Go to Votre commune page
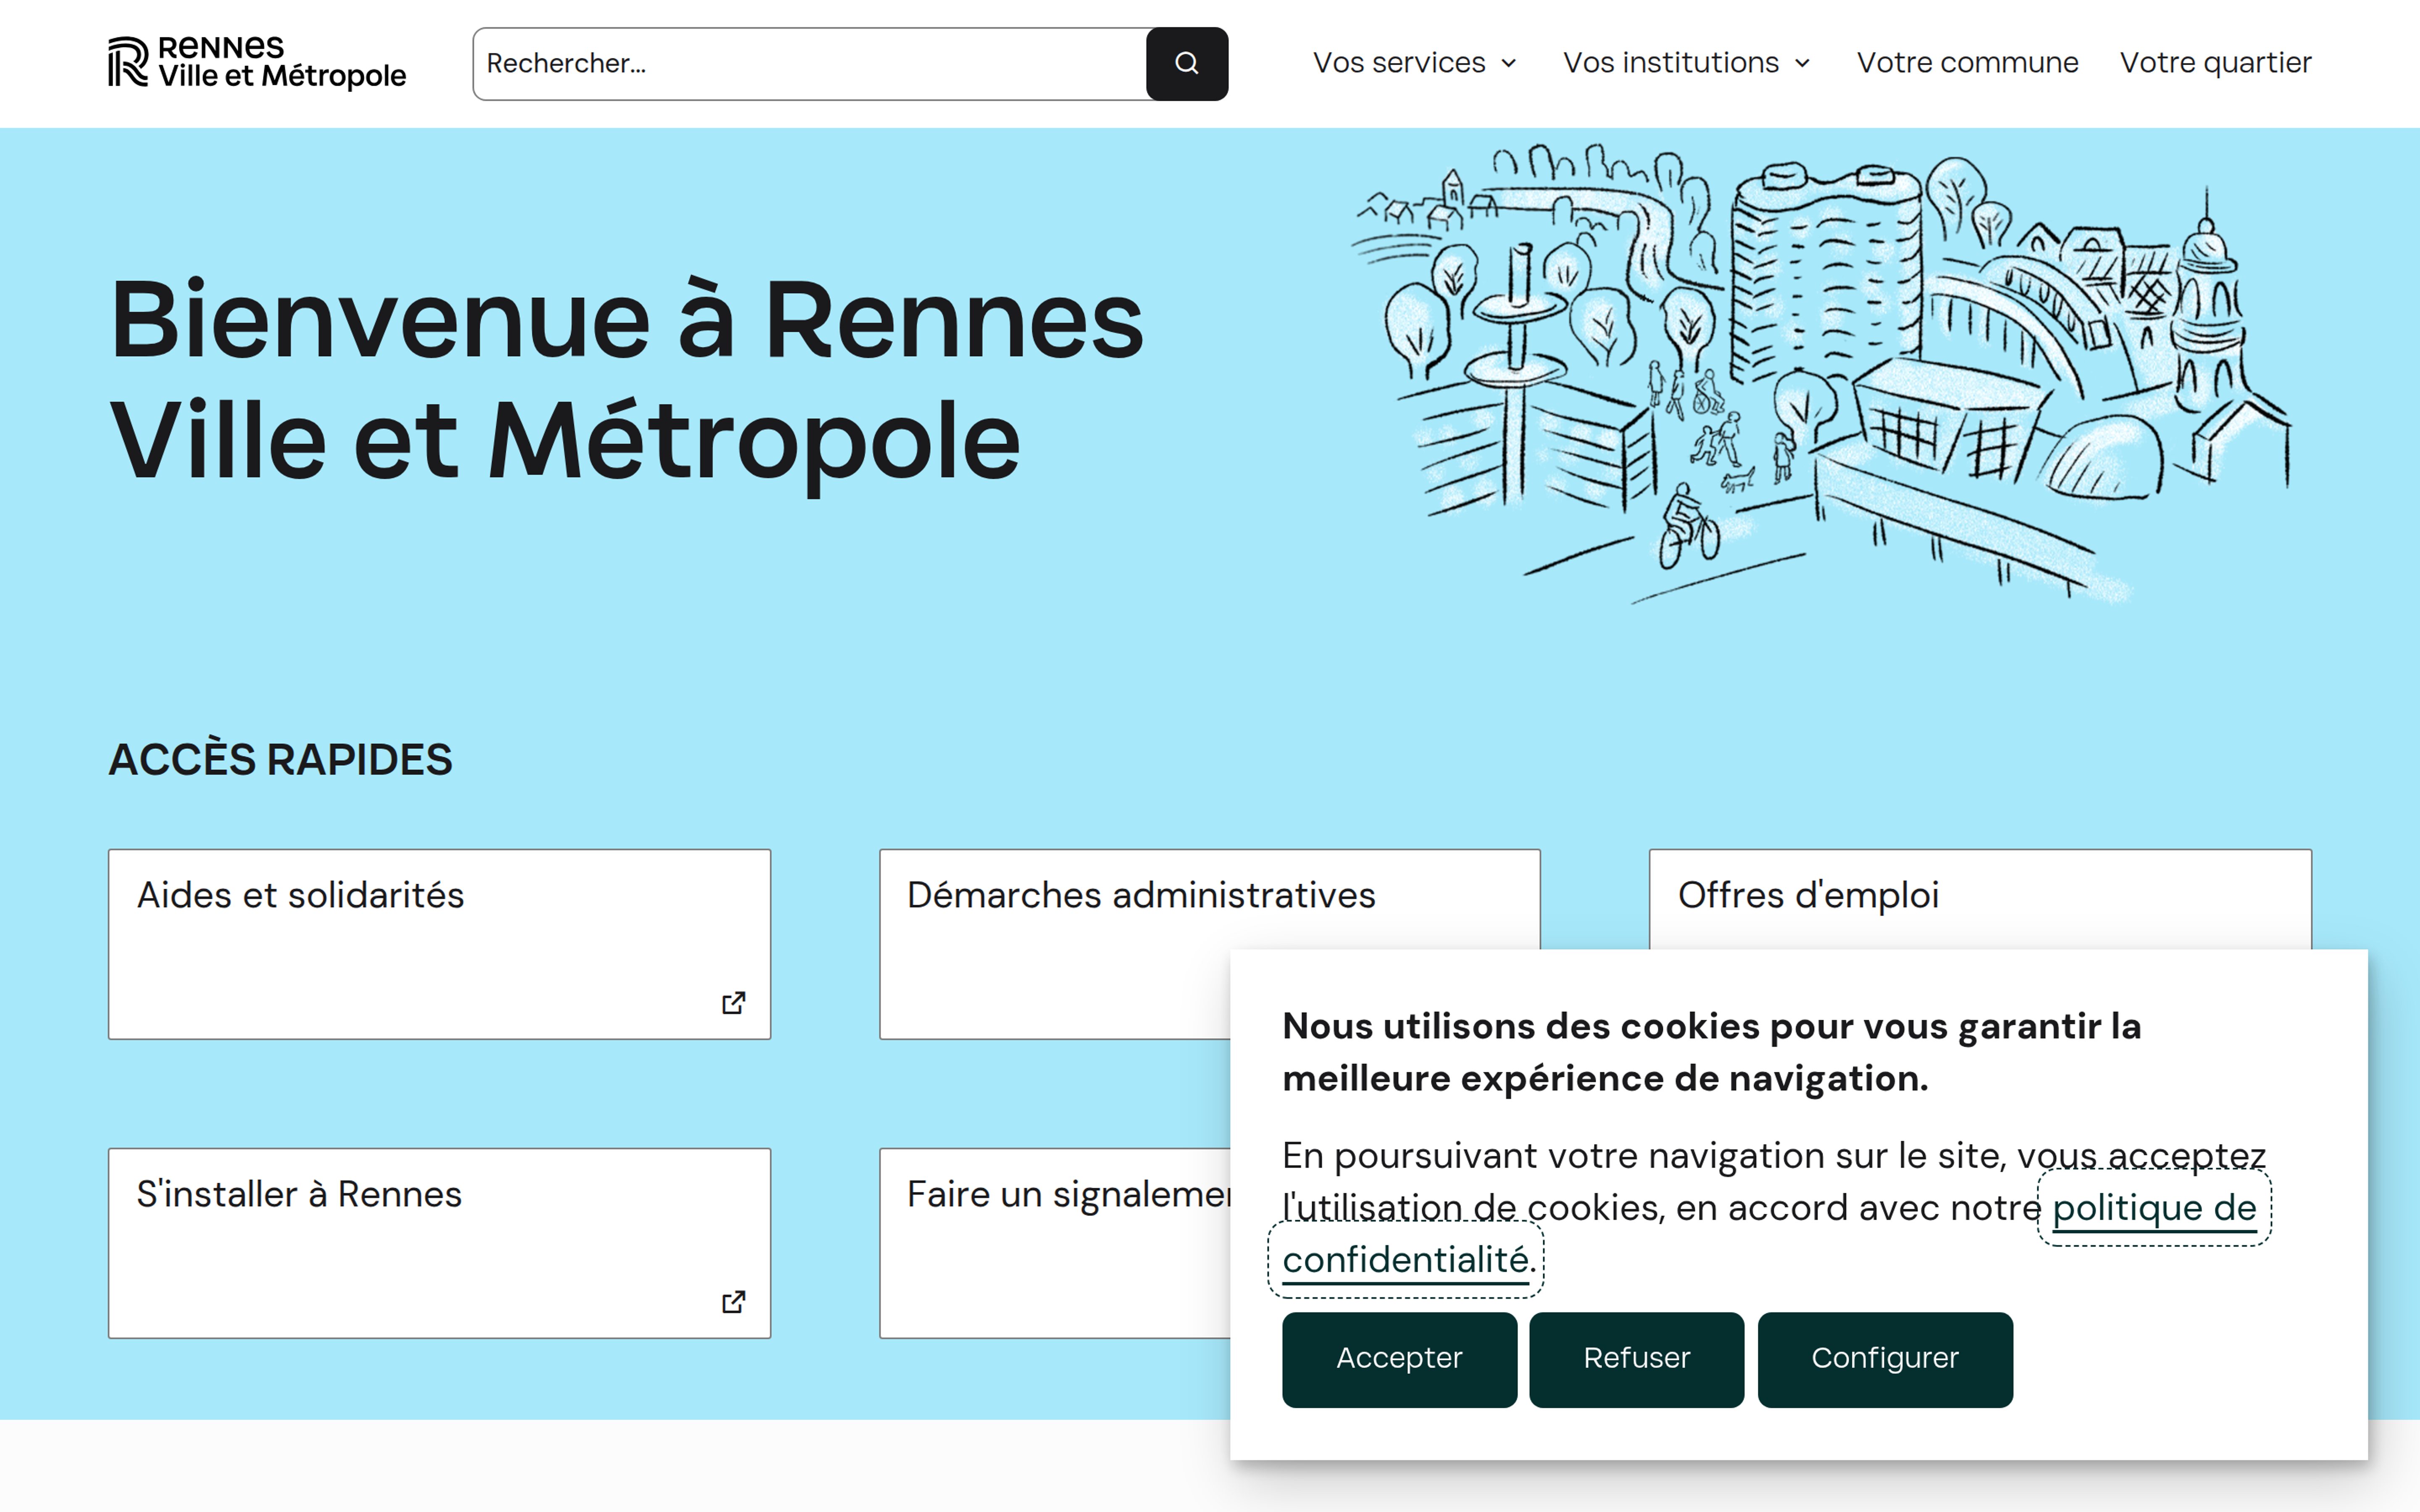Viewport: 2420px width, 1512px height. [1967, 63]
